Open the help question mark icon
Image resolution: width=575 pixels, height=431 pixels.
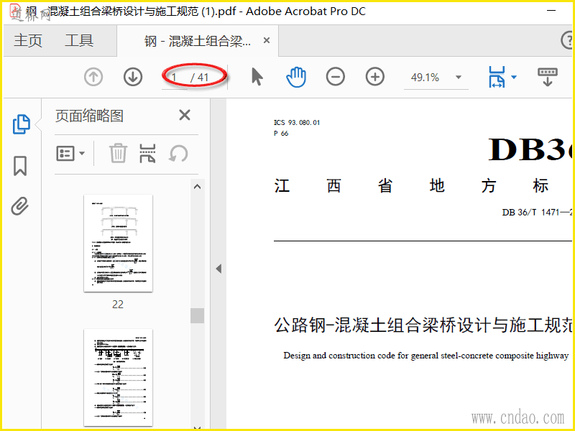tap(567, 40)
